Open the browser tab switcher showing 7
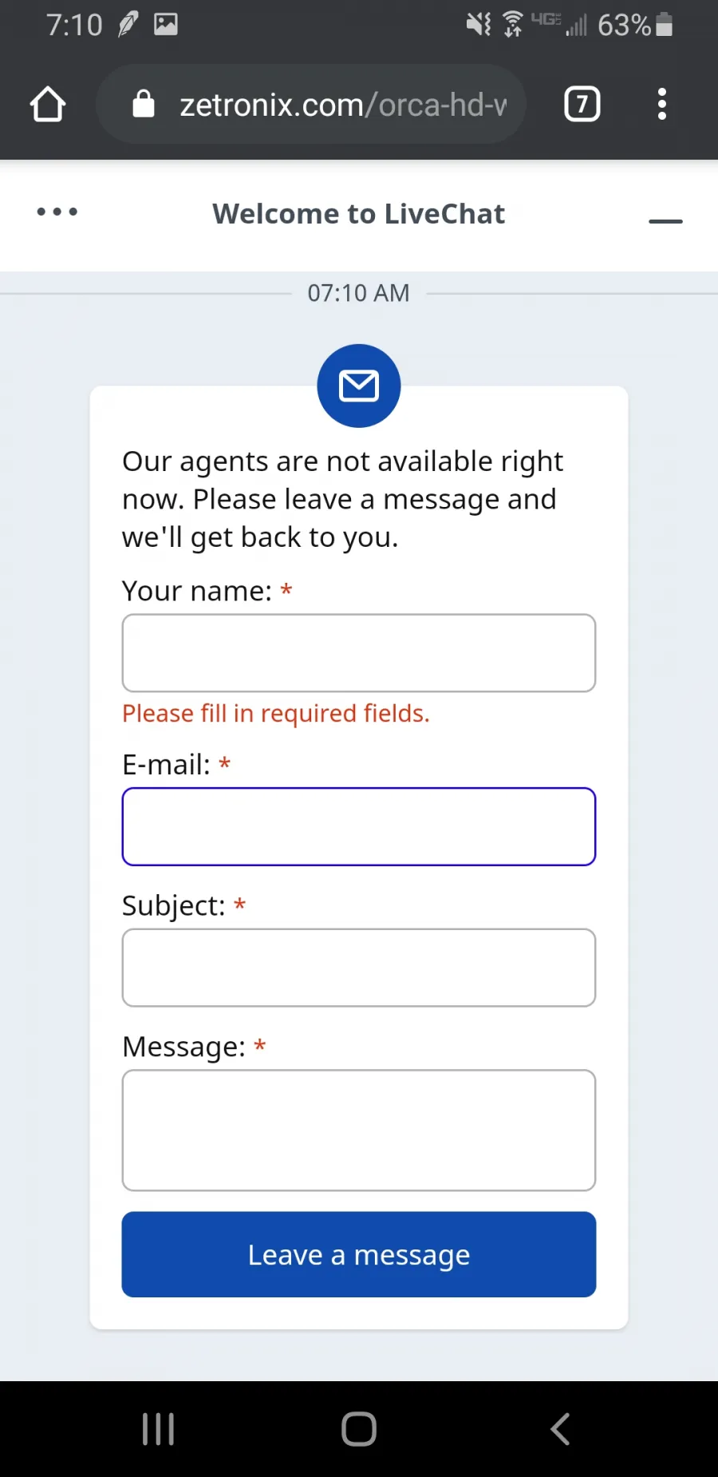 [582, 105]
